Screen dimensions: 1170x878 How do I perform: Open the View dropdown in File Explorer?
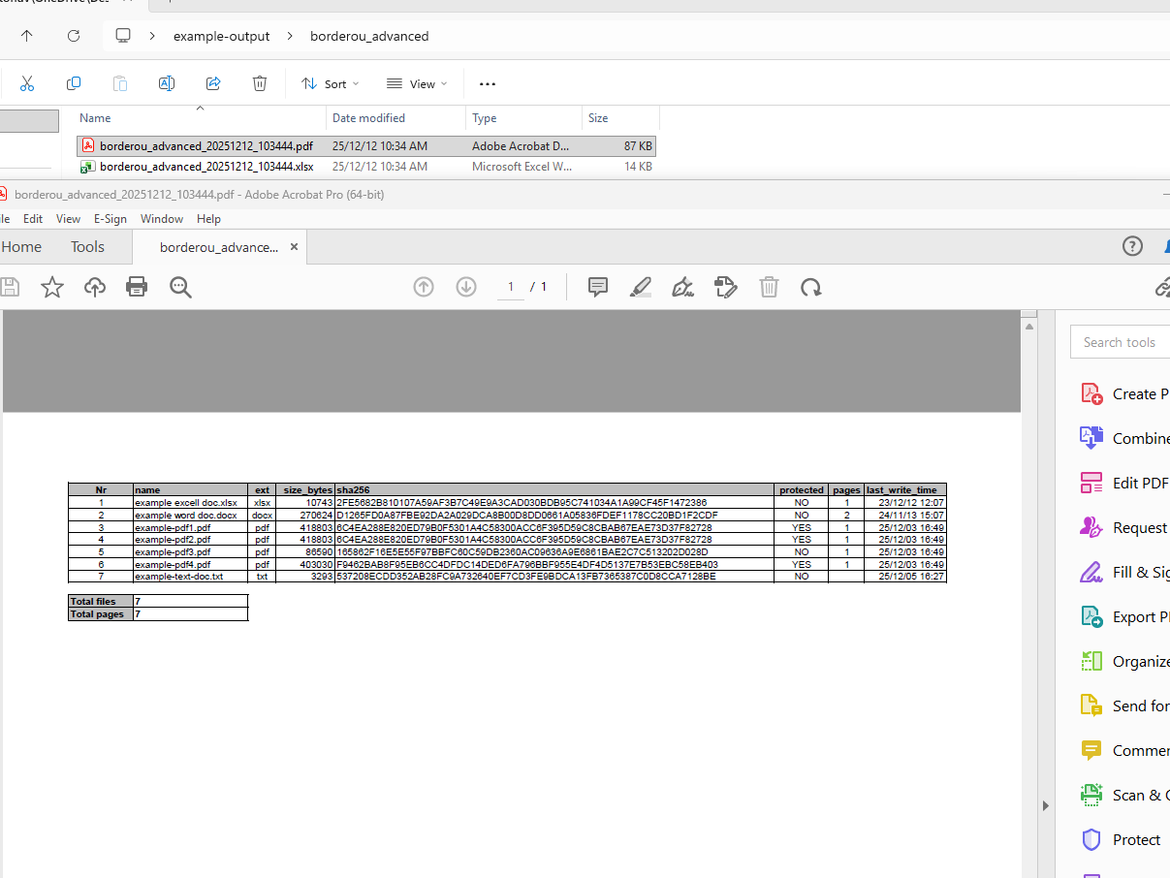[417, 84]
